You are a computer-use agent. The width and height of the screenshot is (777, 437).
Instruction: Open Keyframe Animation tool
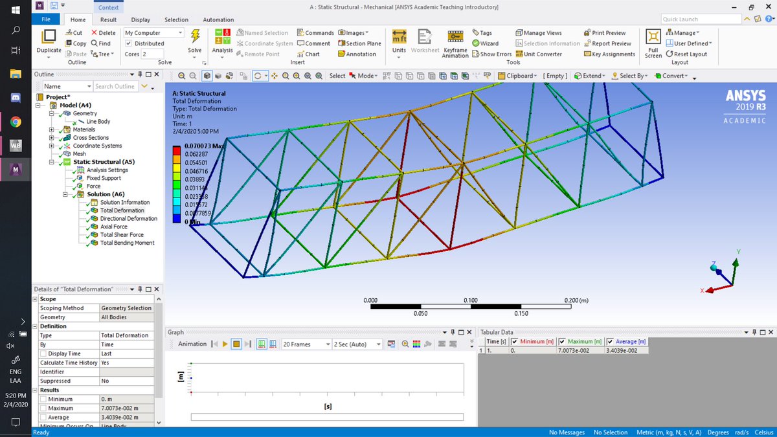[x=455, y=37]
